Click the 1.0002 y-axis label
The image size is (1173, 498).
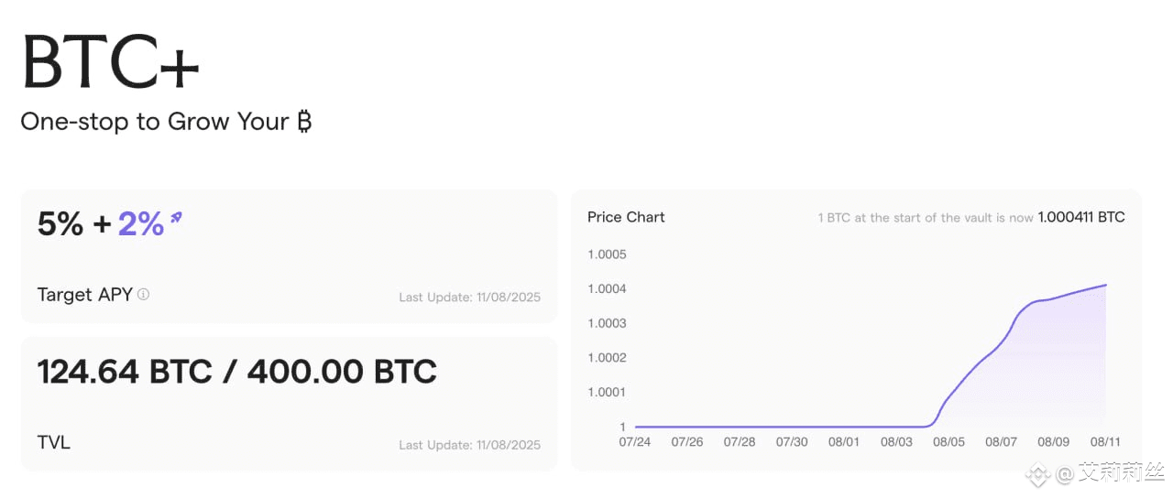[x=607, y=358]
